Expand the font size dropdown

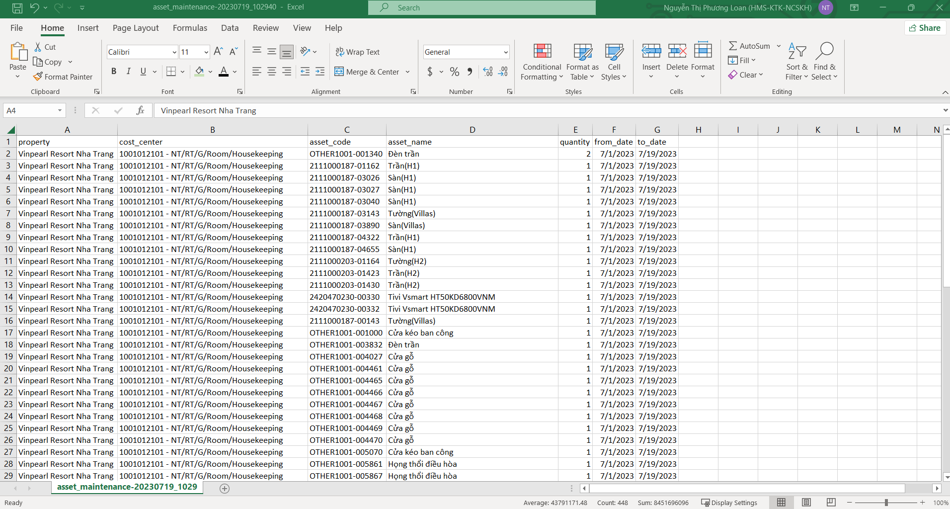click(206, 52)
